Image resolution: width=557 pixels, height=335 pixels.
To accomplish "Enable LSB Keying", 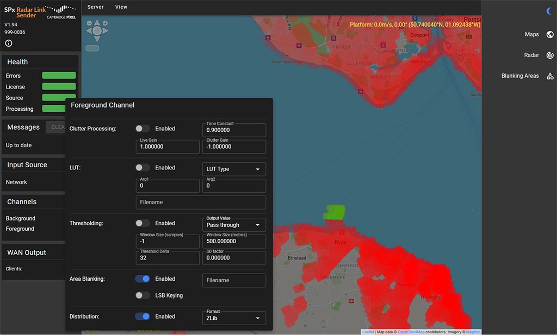I will [x=143, y=295].
